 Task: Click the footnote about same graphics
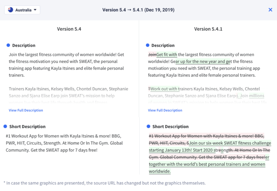[x=104, y=183]
